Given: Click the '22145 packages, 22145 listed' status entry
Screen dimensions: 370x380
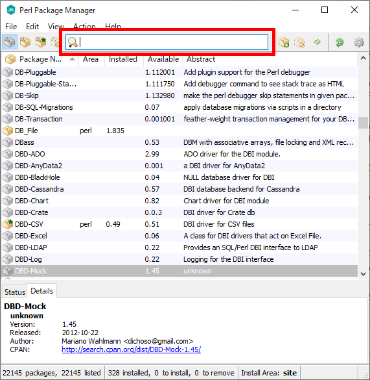Looking at the screenshot, I should [51, 373].
